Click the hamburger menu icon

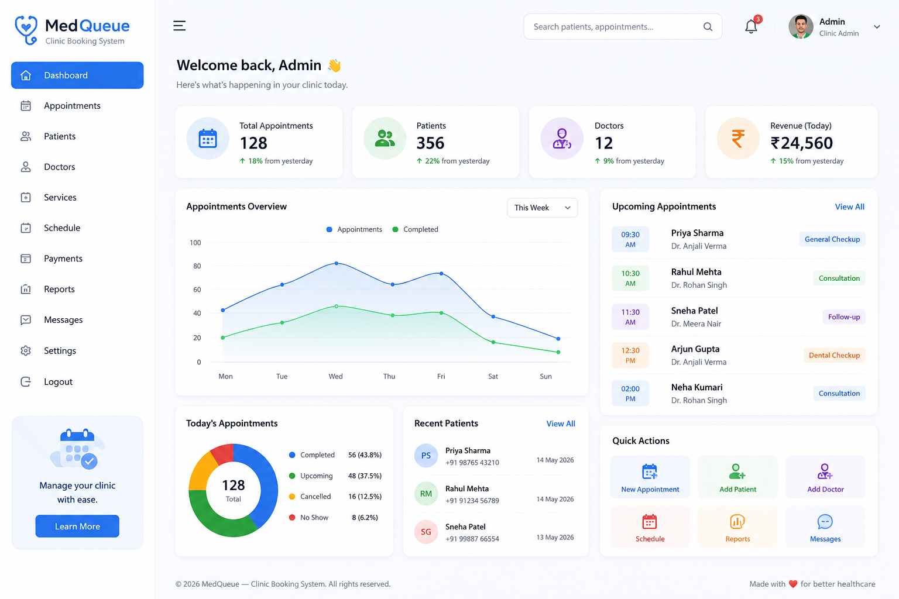click(x=180, y=26)
